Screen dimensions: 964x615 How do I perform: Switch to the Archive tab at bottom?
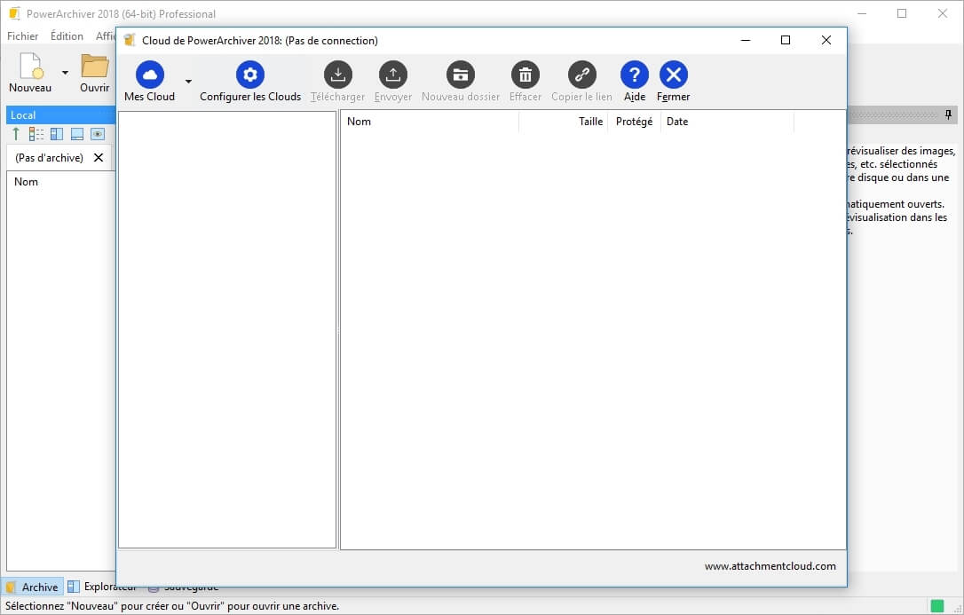click(33, 587)
